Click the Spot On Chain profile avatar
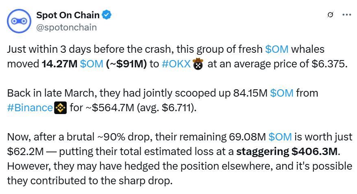This screenshot has height=194, width=357. click(19, 21)
